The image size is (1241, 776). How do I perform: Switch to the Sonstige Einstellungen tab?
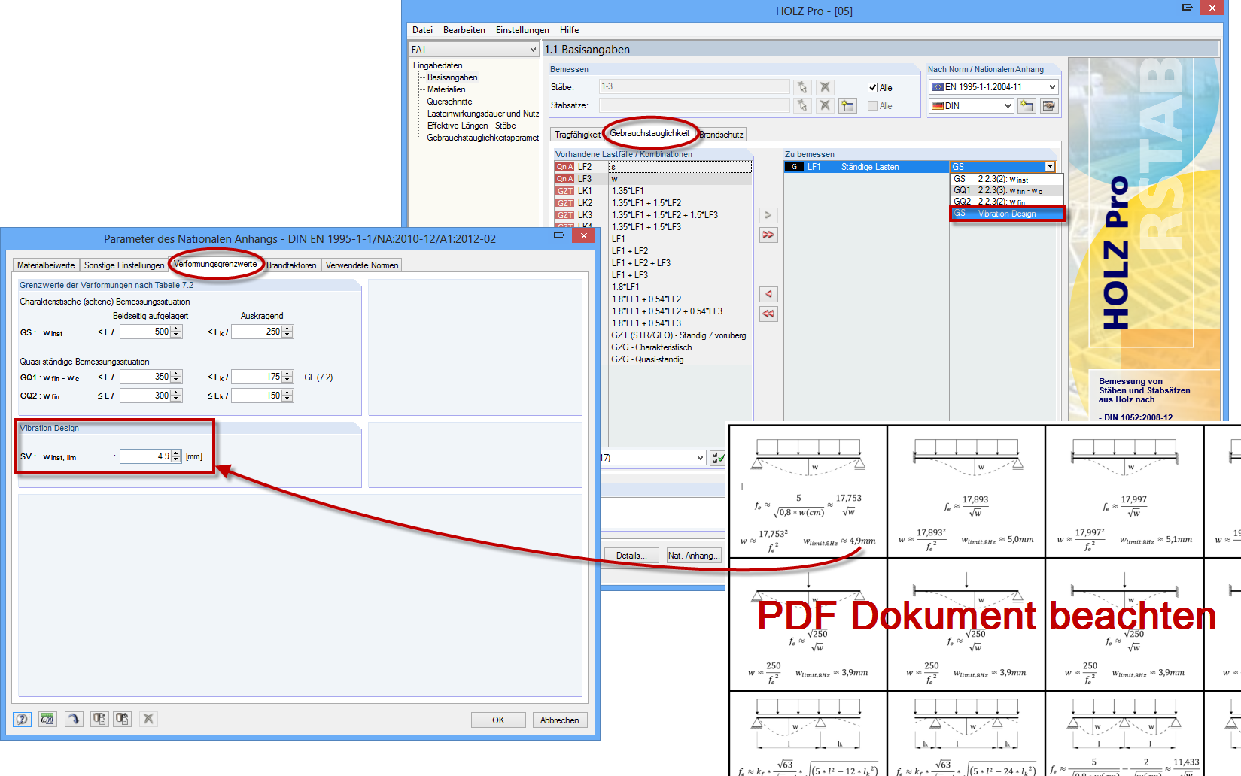pos(124,265)
